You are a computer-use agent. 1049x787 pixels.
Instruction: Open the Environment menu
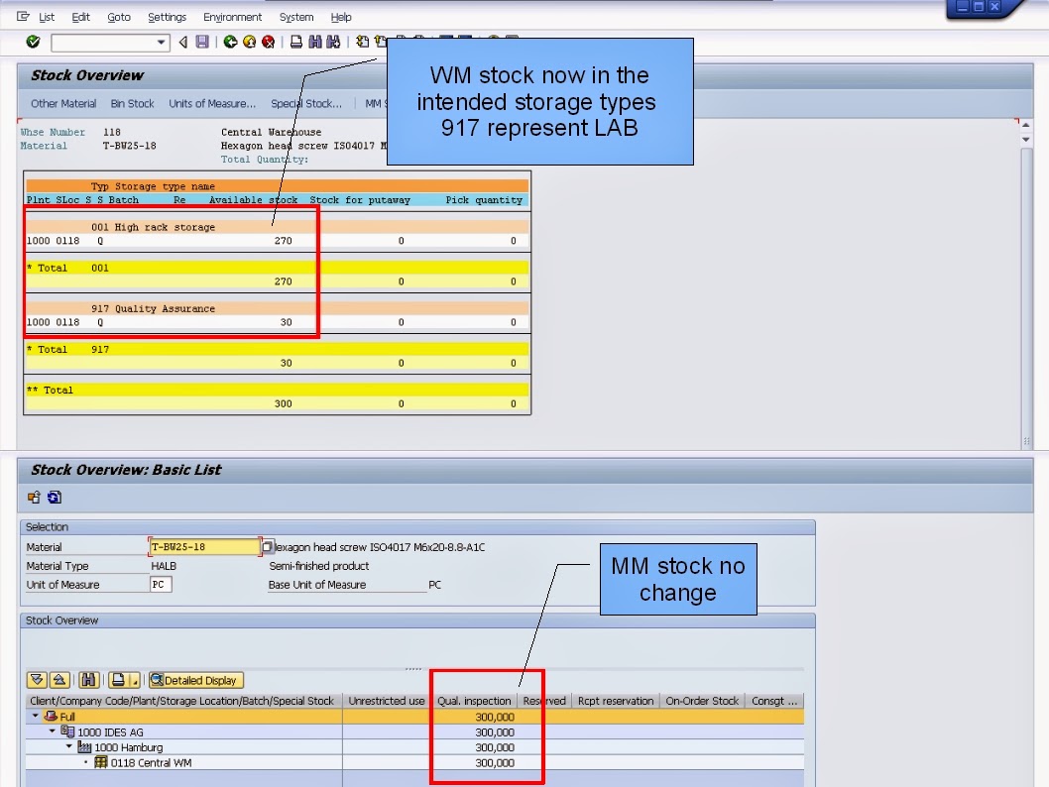[x=232, y=17]
